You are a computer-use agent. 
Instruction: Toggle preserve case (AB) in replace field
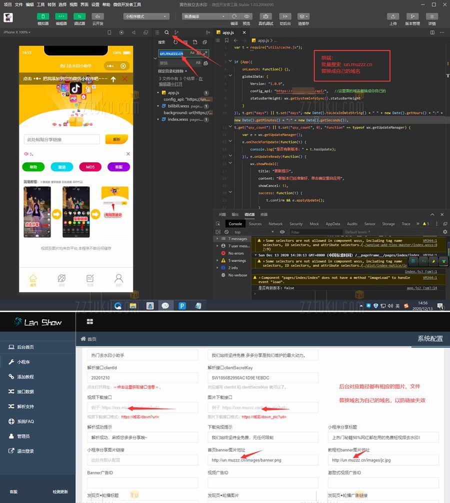click(x=198, y=63)
